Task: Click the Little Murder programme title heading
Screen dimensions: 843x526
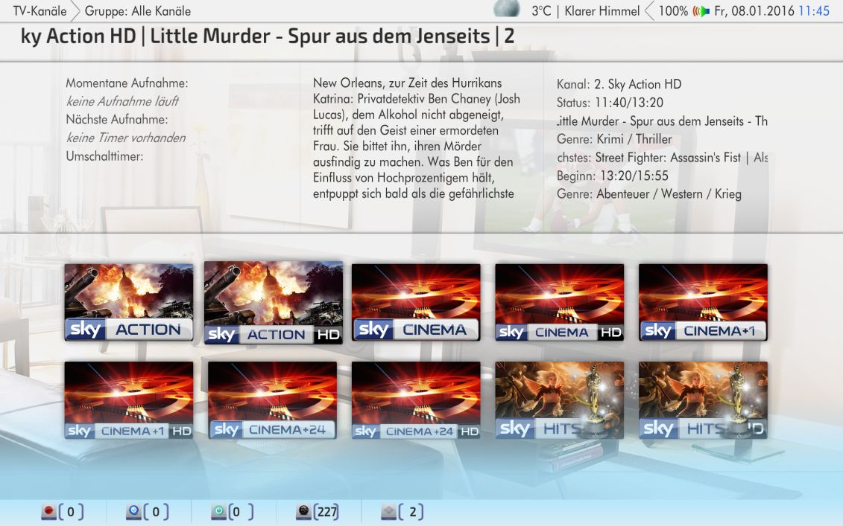Action: coord(268,36)
